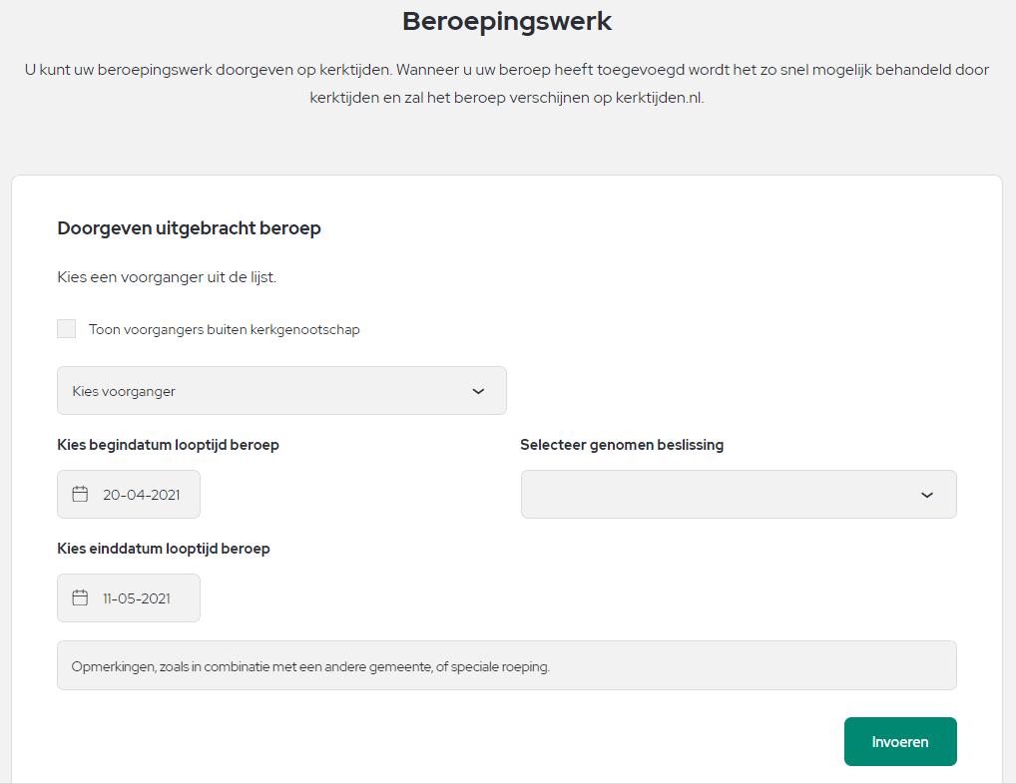Click the 'Toon voorgangers buiten kerkgenootschap' label text
Viewport: 1016px width, 784px height.
225,329
